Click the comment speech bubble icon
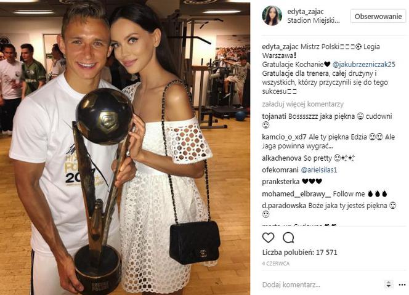 (x=288, y=238)
